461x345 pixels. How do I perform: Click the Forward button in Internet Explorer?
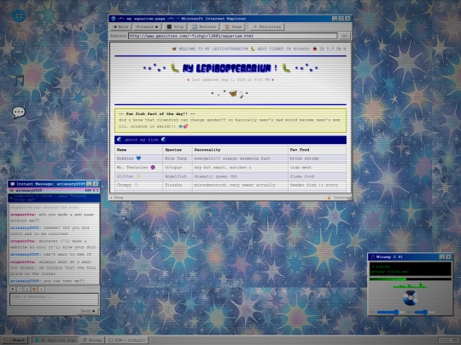pyautogui.click(x=148, y=26)
